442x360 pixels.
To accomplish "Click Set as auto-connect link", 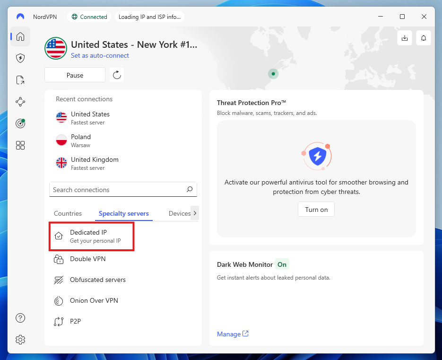I will 100,55.
